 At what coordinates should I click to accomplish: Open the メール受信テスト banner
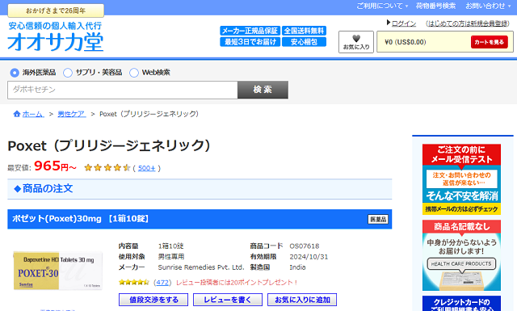pyautogui.click(x=461, y=179)
